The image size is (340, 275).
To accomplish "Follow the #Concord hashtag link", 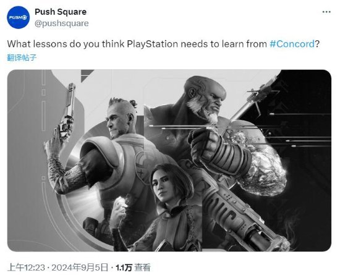I will 292,44.
